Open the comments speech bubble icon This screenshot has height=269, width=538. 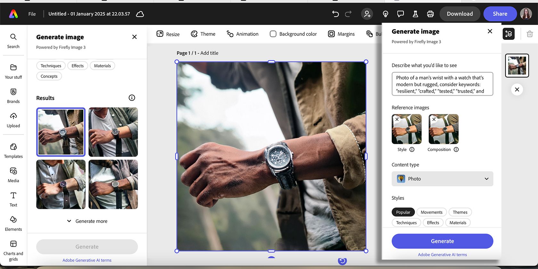point(400,14)
